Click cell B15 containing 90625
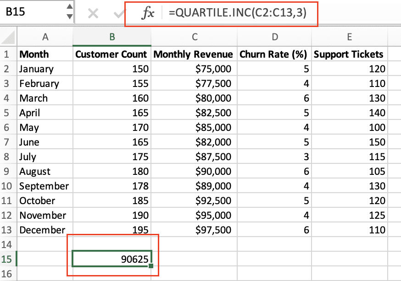Image resolution: width=401 pixels, height=281 pixels. (x=112, y=259)
